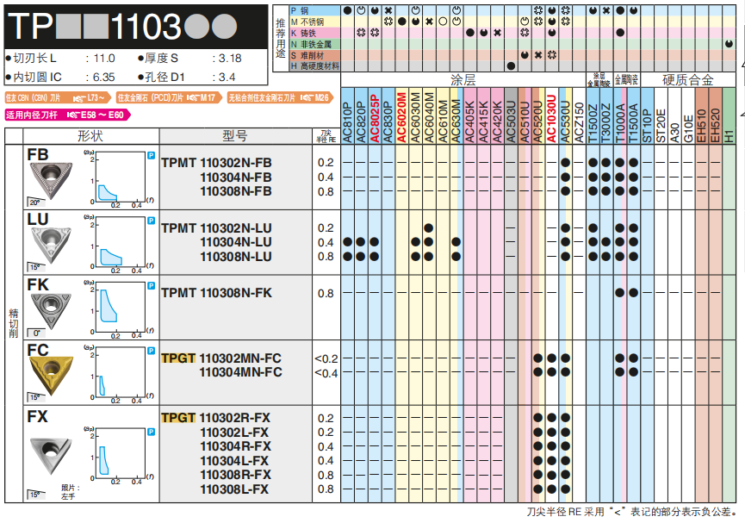Follow the PCD刀片 M17 reference tag
This screenshot has height=523, width=745.
click(x=169, y=98)
